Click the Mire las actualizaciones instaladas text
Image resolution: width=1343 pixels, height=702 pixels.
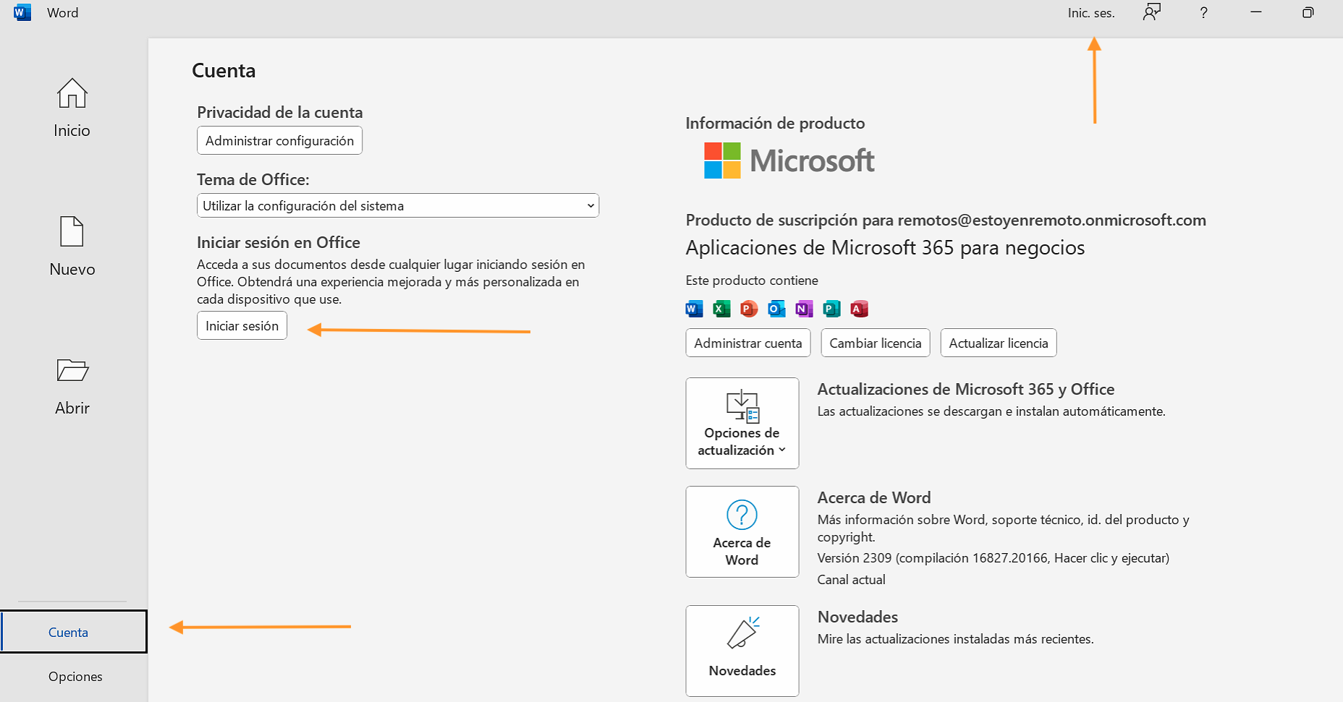click(955, 638)
